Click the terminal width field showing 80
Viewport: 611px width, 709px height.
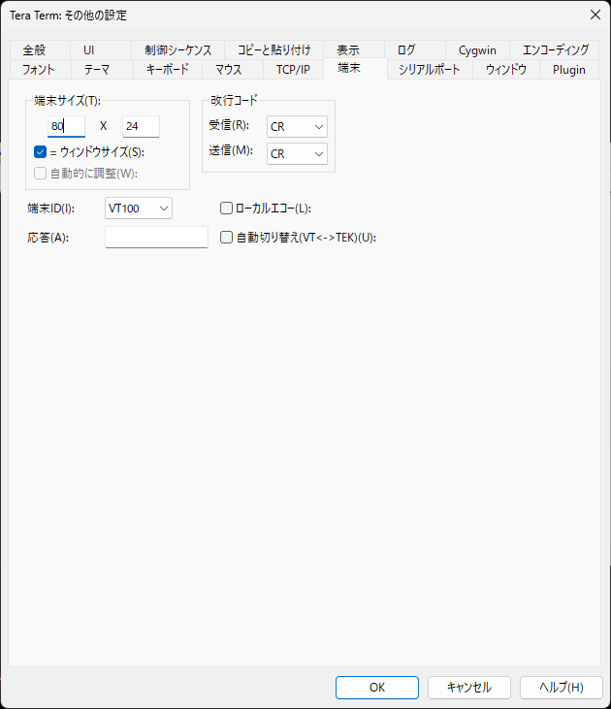coord(67,126)
